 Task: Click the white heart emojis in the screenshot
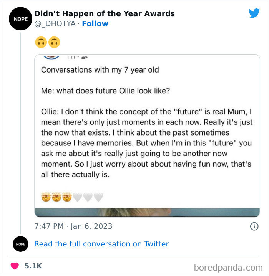[88, 197]
